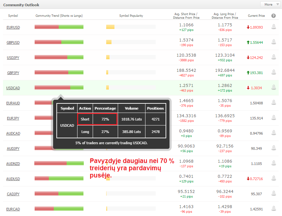This screenshot has height=216, width=282.
Task: Click the AUDUSD community trend bar
Action: (x=59, y=178)
